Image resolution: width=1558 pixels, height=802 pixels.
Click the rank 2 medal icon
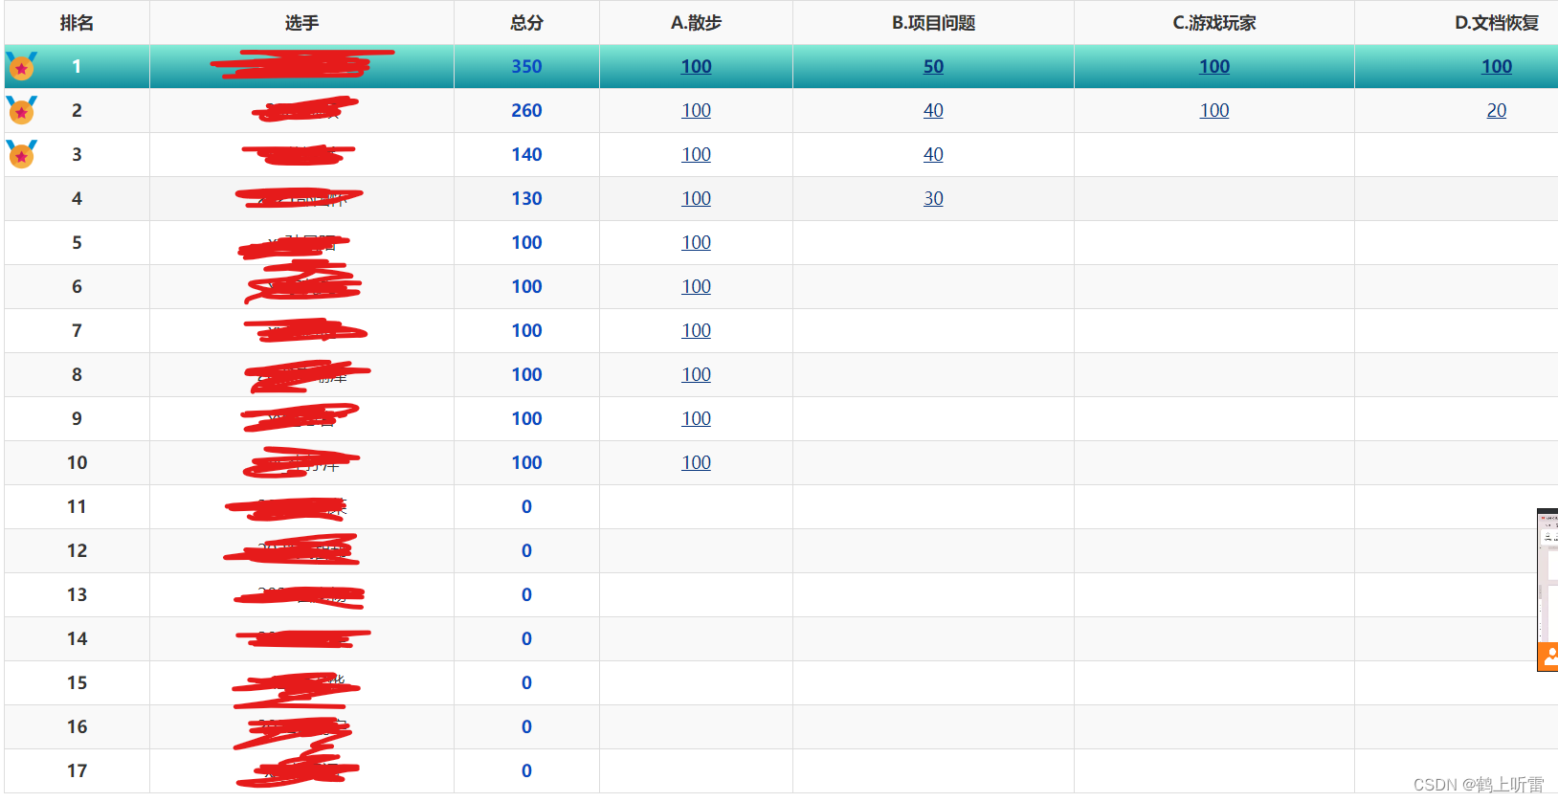[x=21, y=110]
